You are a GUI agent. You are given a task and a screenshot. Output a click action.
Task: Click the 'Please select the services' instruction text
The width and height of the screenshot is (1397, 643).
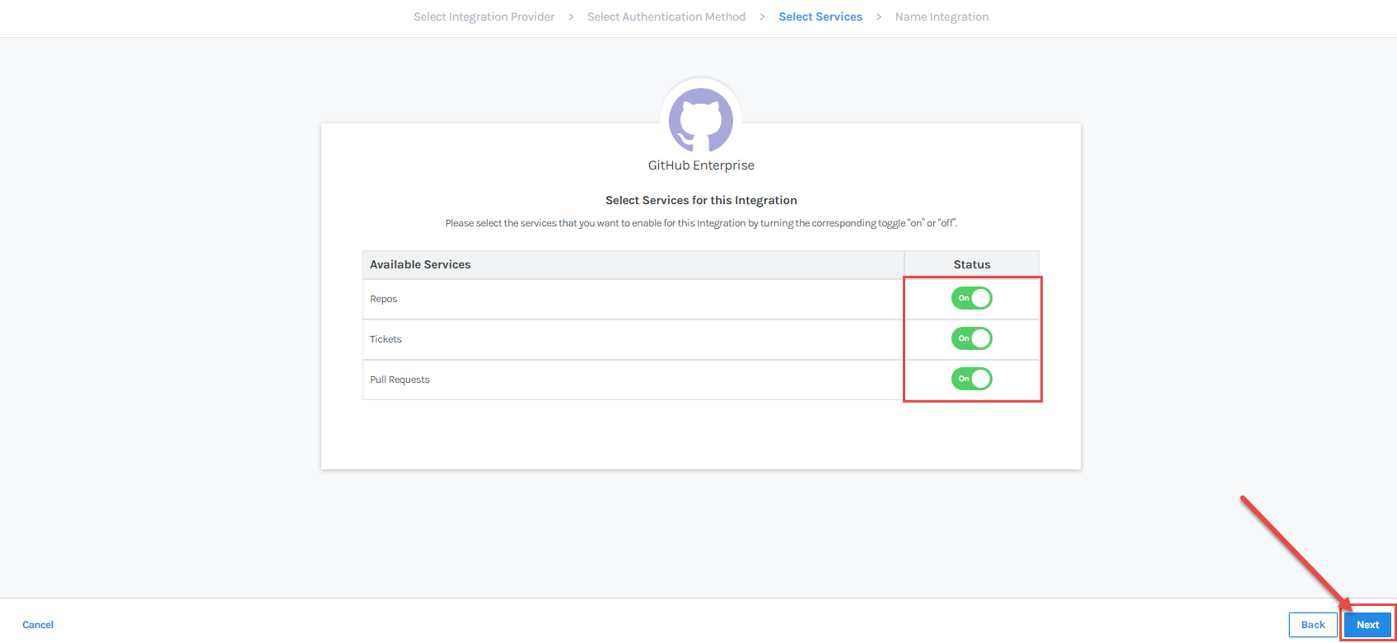pos(701,223)
